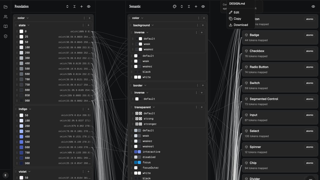The height and width of the screenshot is (180, 320).
Task: Open more options for Foundation color group
Action: pyautogui.click(x=84, y=18)
